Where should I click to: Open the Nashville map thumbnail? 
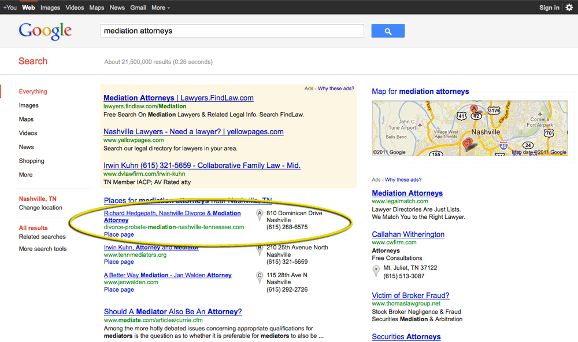point(469,128)
